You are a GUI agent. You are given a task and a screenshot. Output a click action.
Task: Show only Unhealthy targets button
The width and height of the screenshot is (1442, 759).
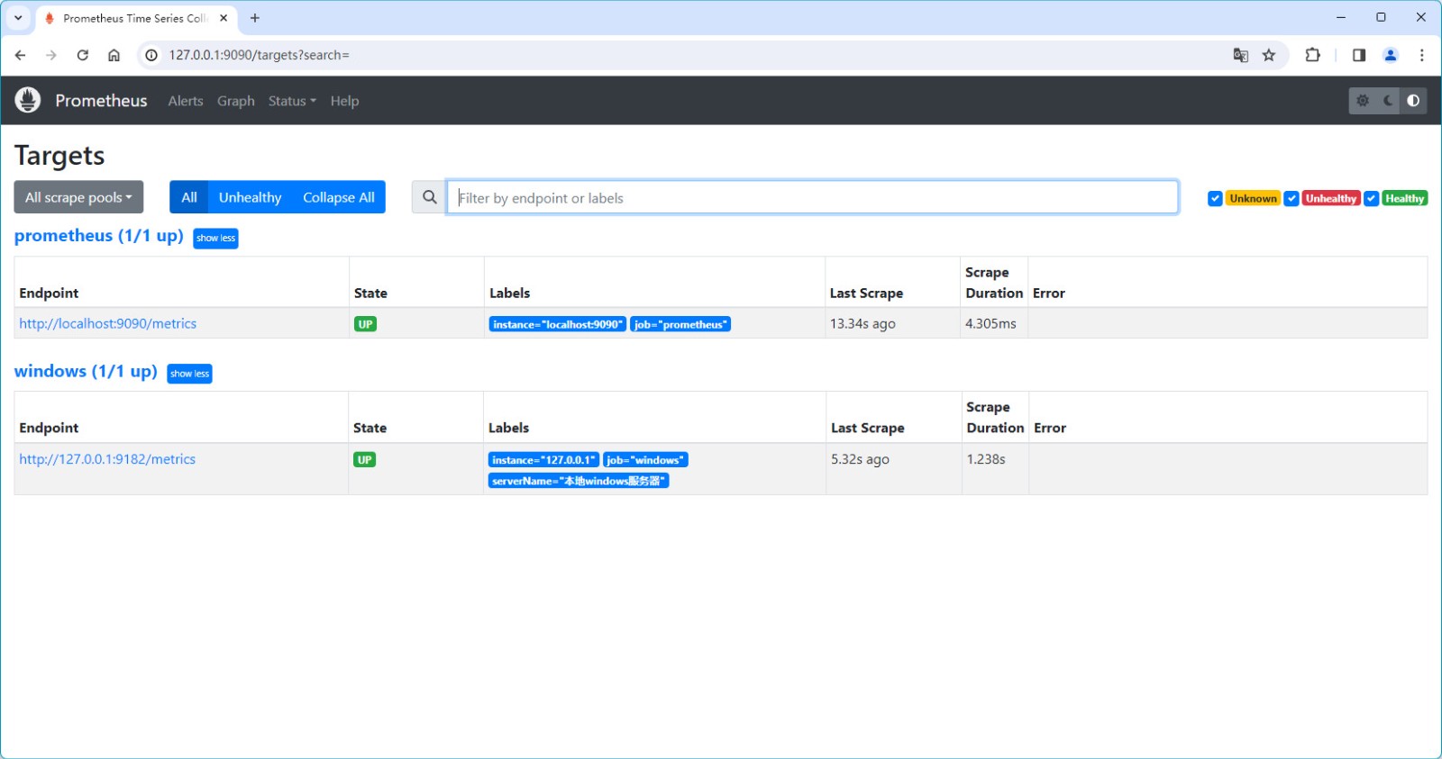pyautogui.click(x=250, y=197)
